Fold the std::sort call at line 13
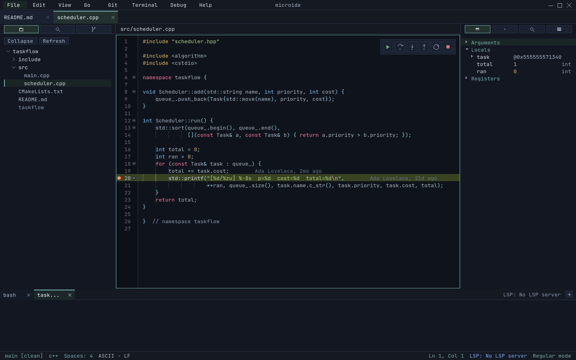This screenshot has width=576, height=360. tap(134, 128)
